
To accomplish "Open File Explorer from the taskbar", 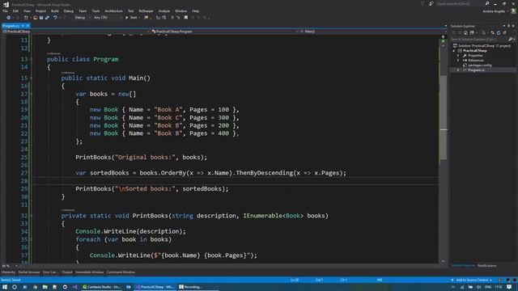I will click(45, 287).
